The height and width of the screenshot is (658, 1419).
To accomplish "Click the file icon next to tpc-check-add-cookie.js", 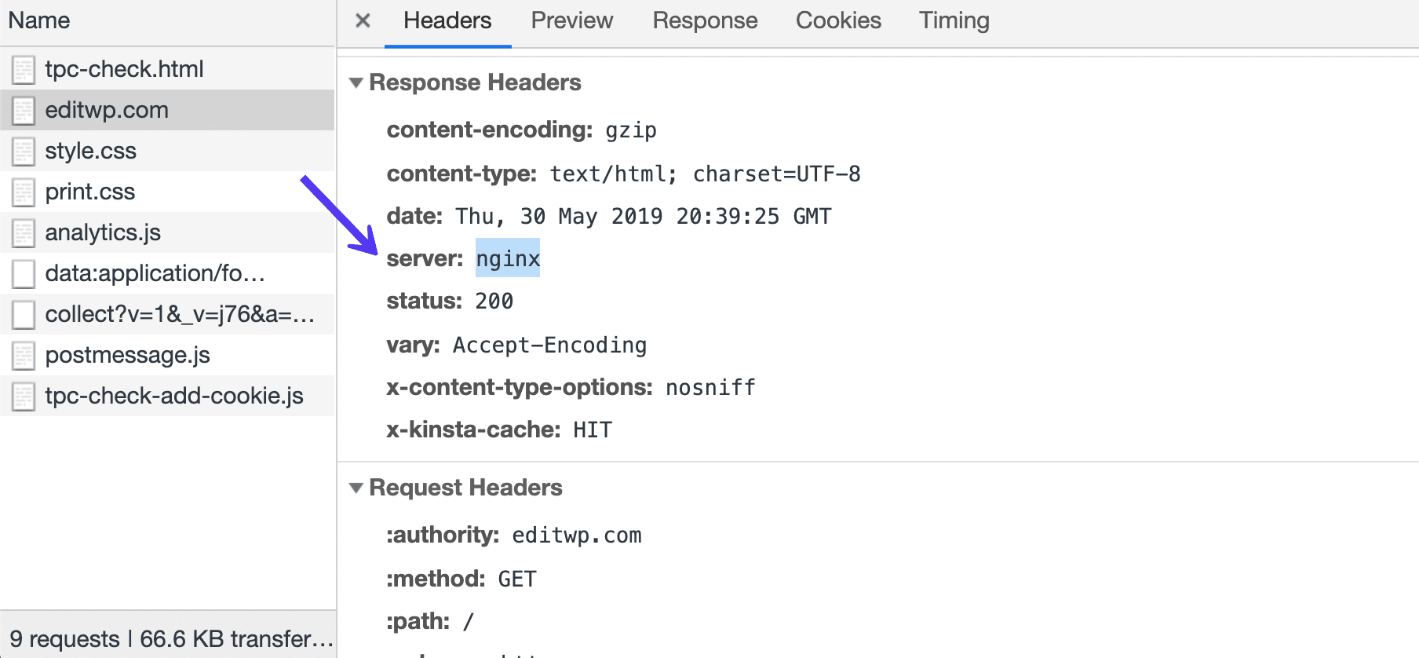I will [24, 396].
